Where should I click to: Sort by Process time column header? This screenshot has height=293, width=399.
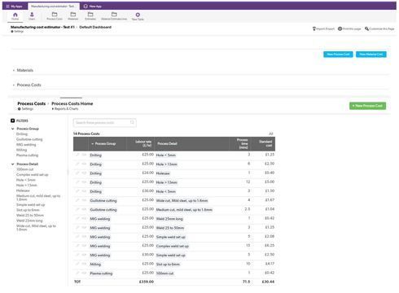coord(242,143)
